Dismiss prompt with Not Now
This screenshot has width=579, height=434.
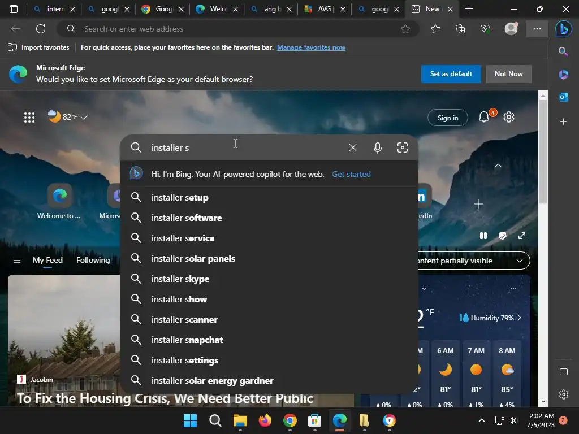click(508, 74)
